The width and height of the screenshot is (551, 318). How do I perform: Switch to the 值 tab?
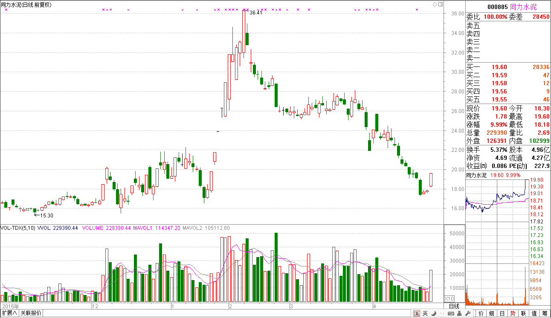534,314
